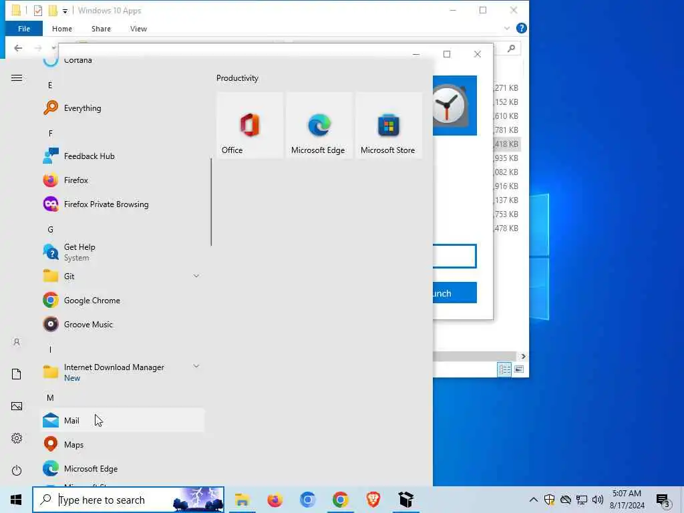This screenshot has height=513, width=684.
Task: Switch File Explorer to details view
Action: coord(504,369)
